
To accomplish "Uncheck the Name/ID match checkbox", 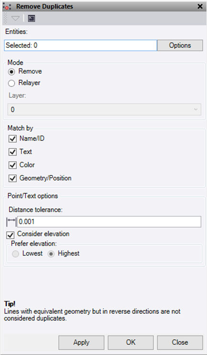I will tap(12, 138).
